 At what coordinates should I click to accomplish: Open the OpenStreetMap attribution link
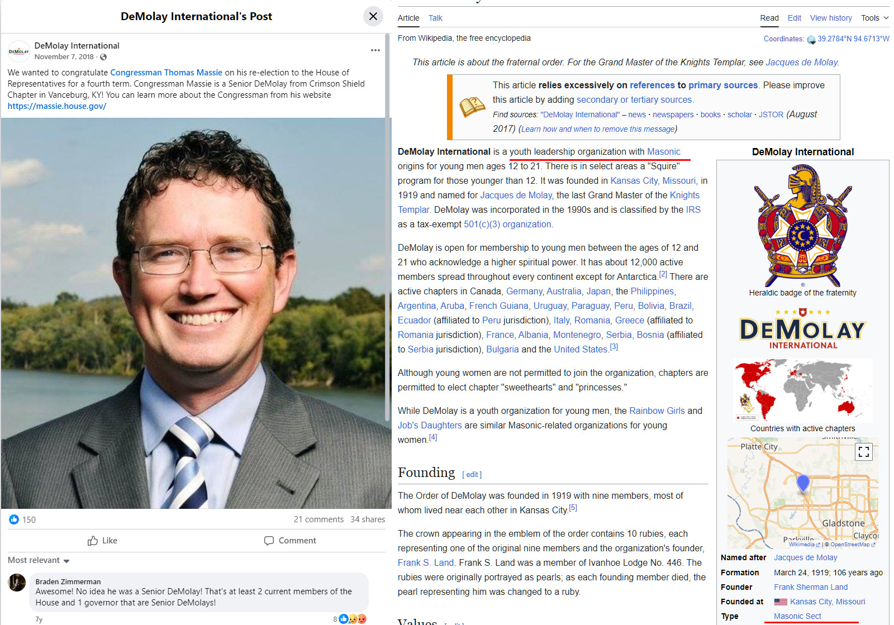tap(853, 545)
